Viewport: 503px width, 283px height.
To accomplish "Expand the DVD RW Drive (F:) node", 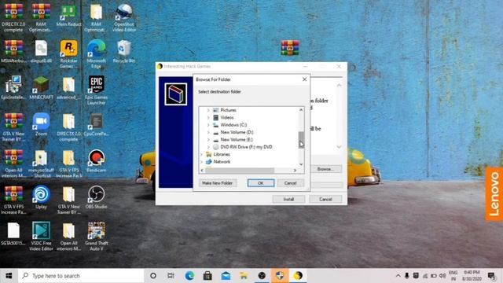I will (x=208, y=147).
